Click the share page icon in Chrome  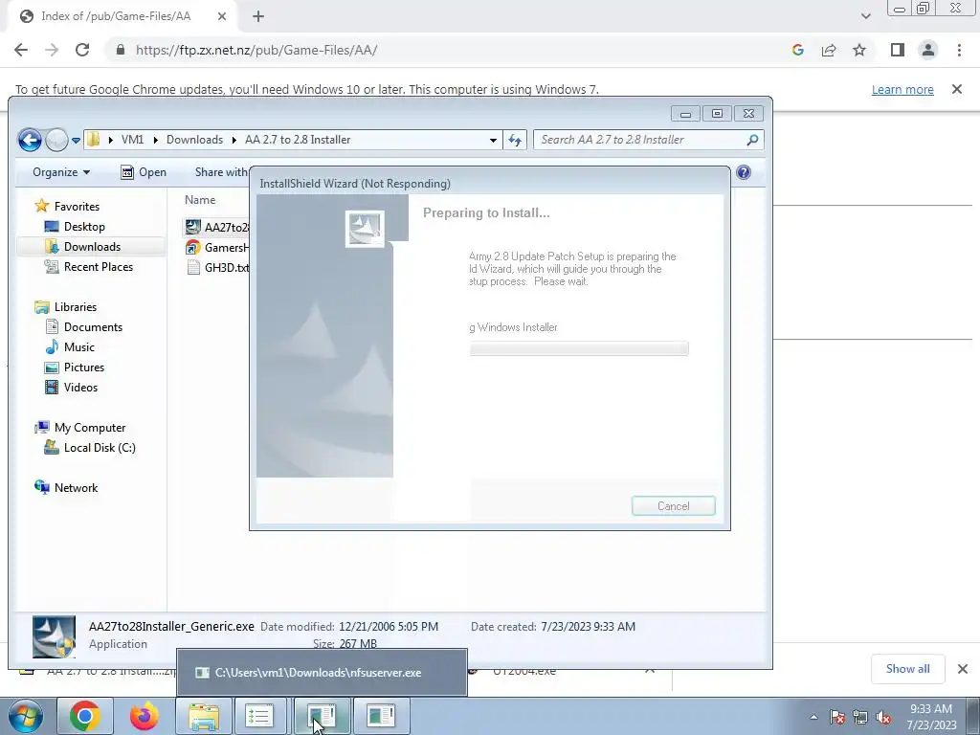click(829, 50)
